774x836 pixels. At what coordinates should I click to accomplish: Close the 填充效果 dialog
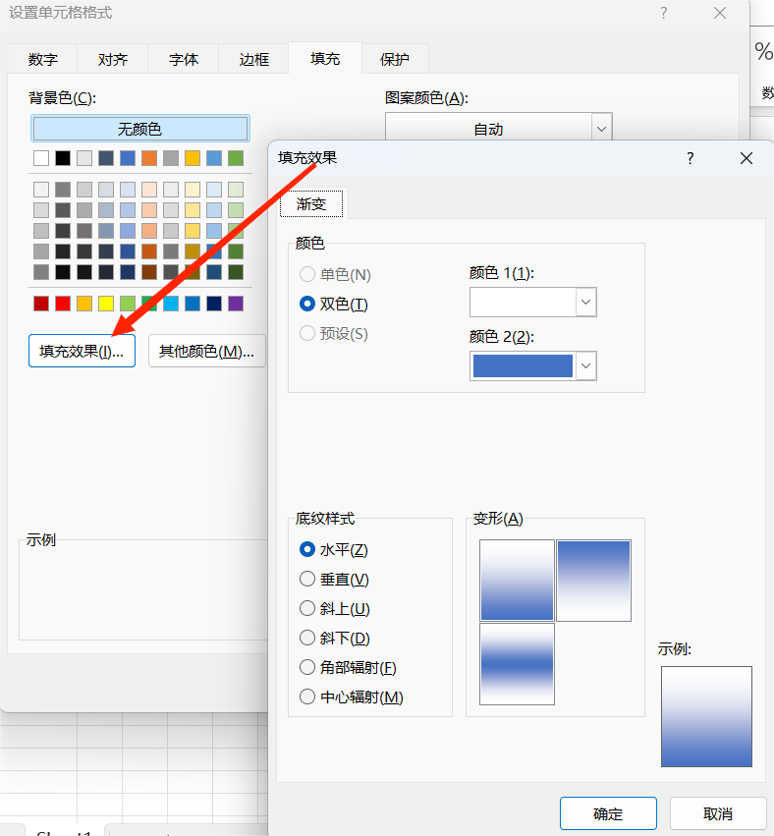pos(746,158)
